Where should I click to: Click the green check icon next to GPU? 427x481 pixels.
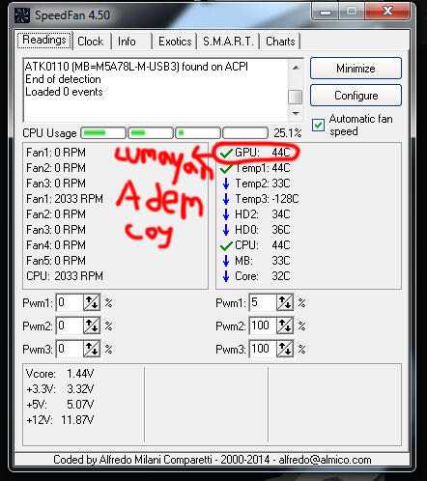[226, 154]
